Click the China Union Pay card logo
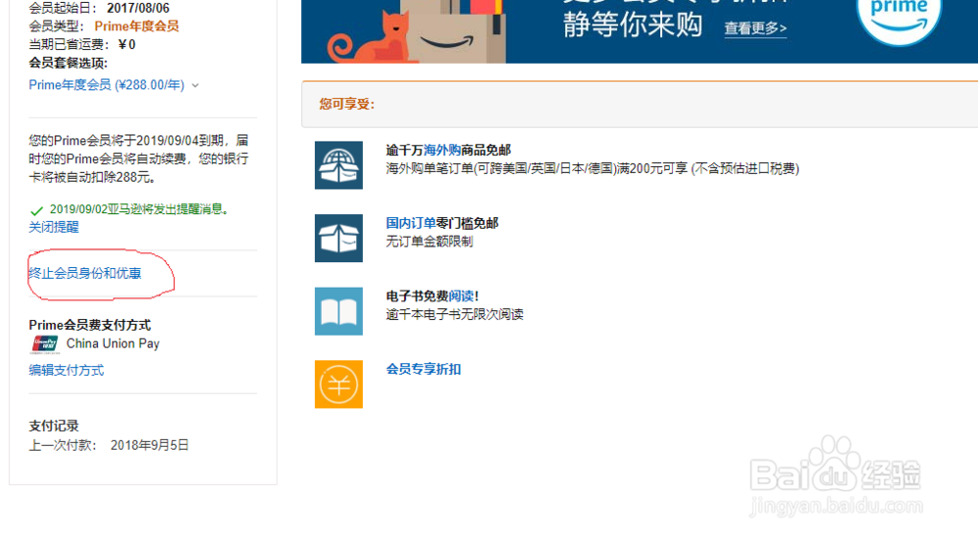Screen dimensions: 978x540 coord(44,344)
